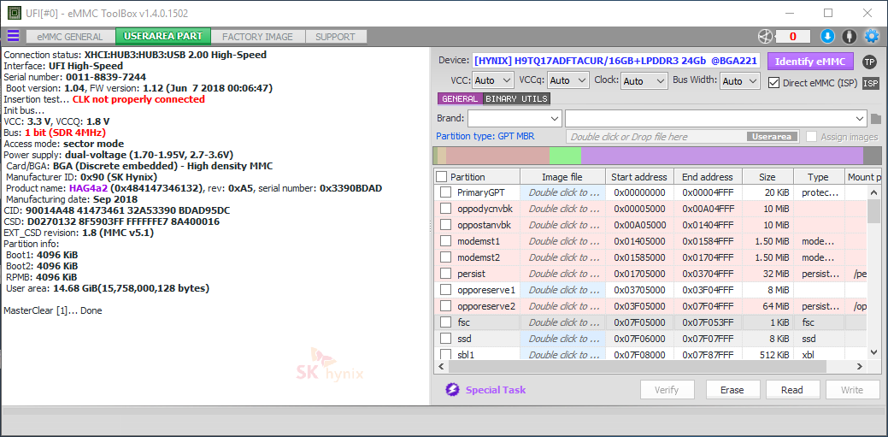
Task: Click the Image file column header
Action: click(562, 177)
